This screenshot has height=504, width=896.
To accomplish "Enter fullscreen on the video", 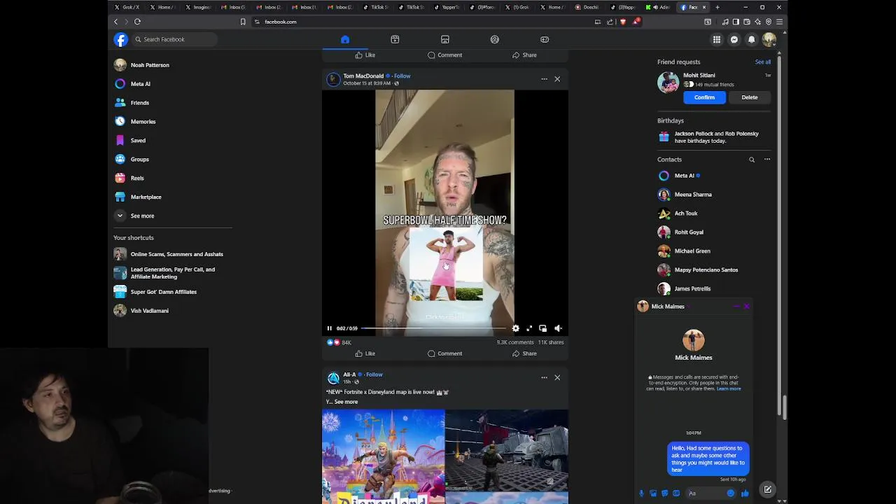I will pyautogui.click(x=529, y=328).
